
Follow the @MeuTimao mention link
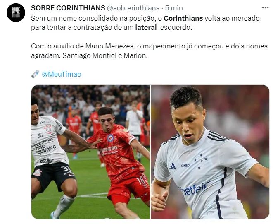[x=62, y=74]
